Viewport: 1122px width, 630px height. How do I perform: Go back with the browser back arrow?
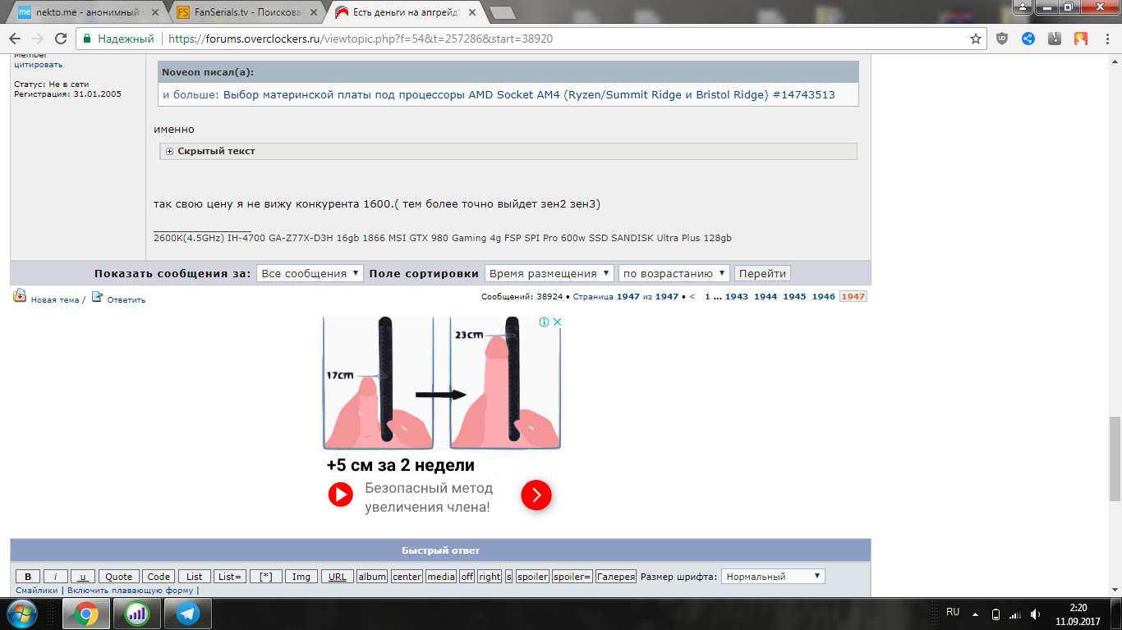(15, 39)
